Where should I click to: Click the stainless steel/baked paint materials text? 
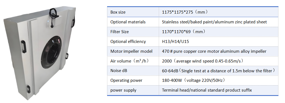214,22
